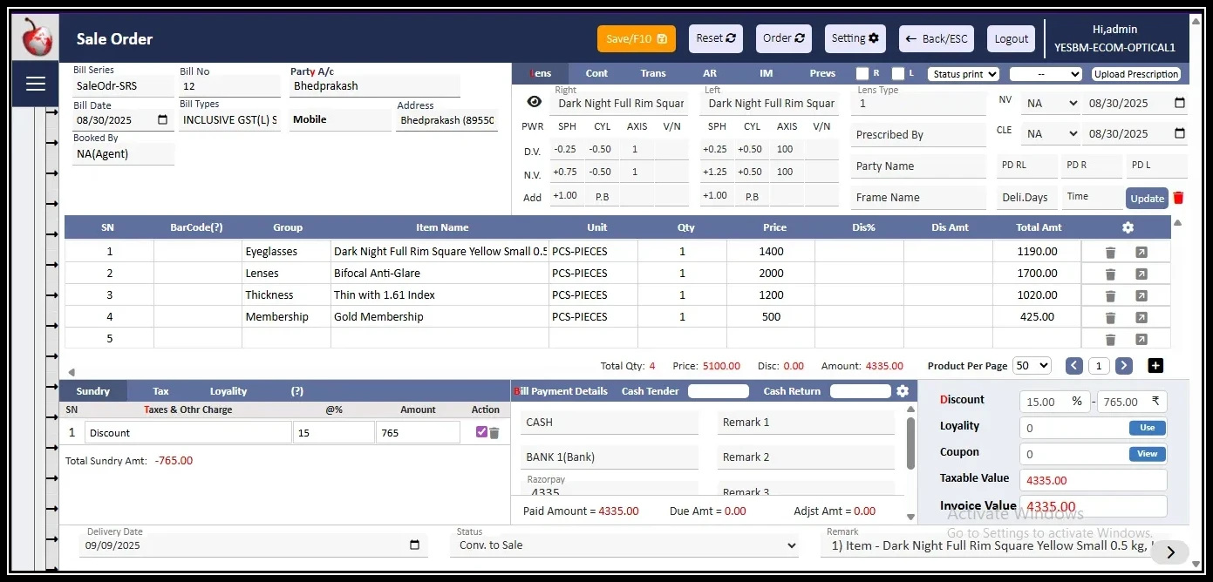Open the Loyality tab in Sundry panel
The height and width of the screenshot is (582, 1213).
pos(228,390)
